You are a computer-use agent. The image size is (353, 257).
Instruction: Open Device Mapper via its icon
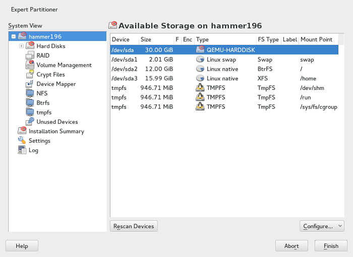(30, 84)
